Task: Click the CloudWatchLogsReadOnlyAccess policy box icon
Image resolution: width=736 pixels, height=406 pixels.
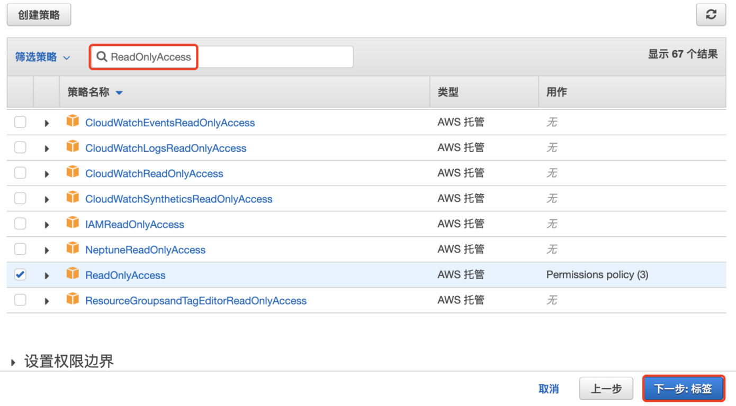Action: [x=73, y=146]
